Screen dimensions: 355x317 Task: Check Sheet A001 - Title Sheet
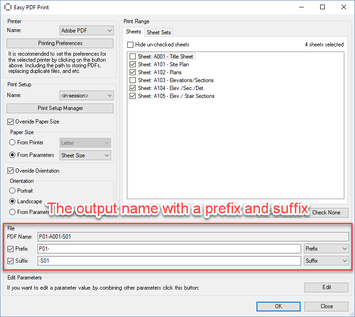133,57
